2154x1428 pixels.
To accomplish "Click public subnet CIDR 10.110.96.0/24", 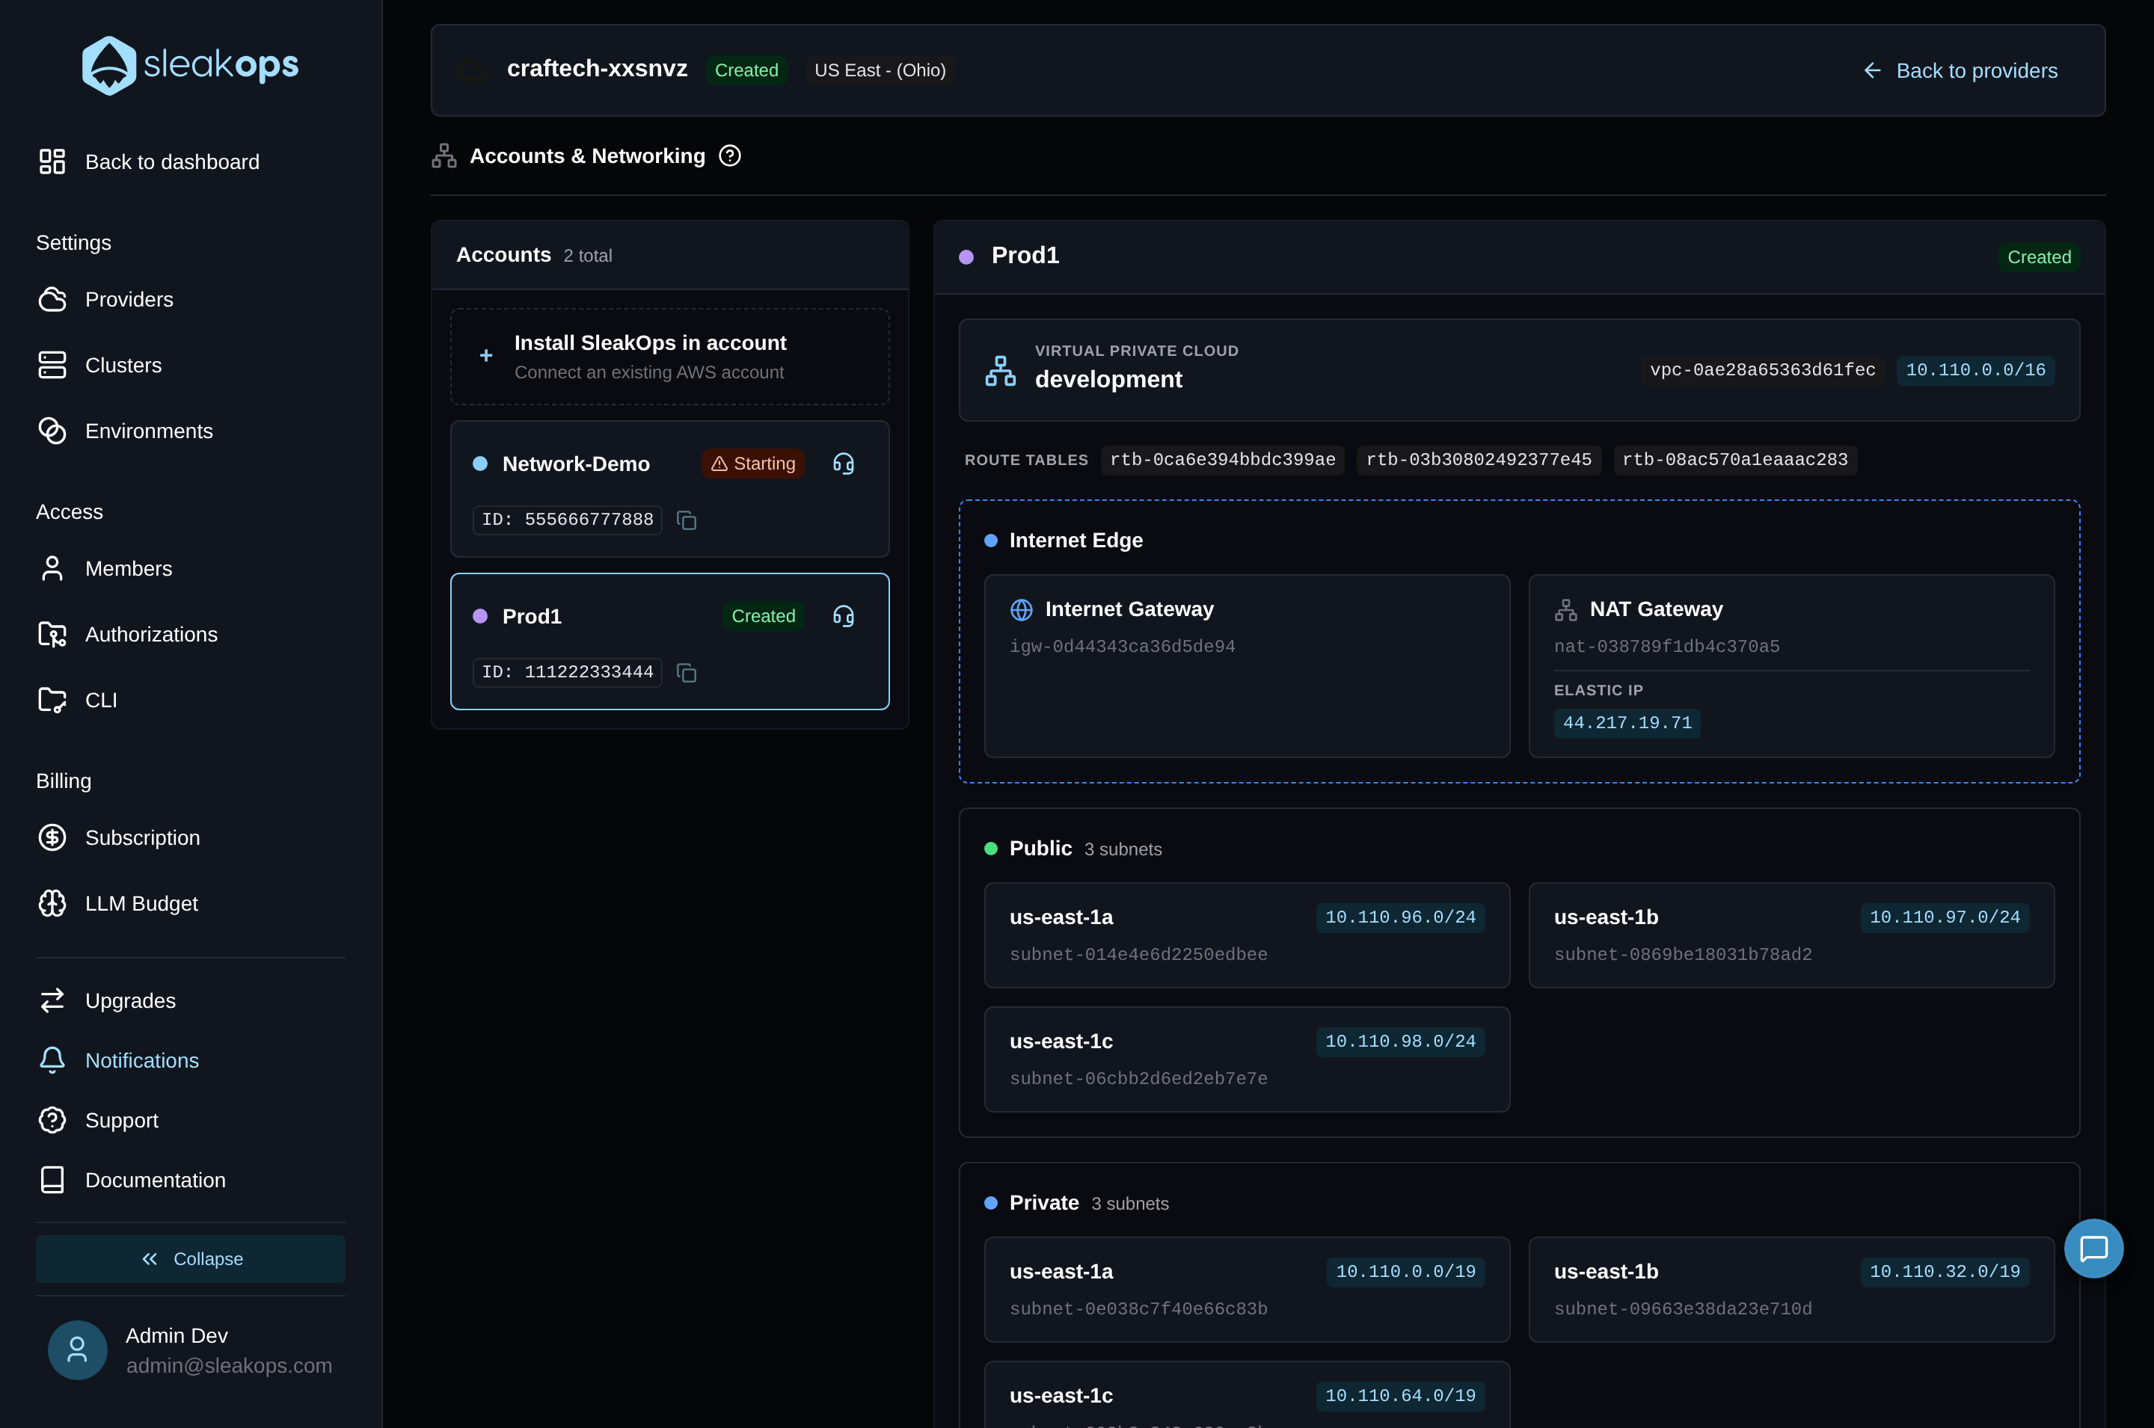I will click(1400, 917).
